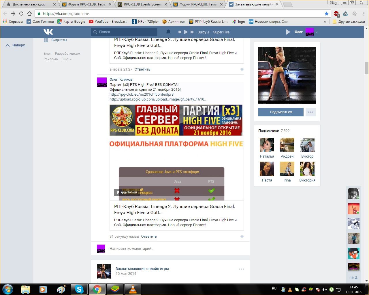The width and height of the screenshot is (369, 295).
Task: Go to browser home page
Action: tap(29, 14)
